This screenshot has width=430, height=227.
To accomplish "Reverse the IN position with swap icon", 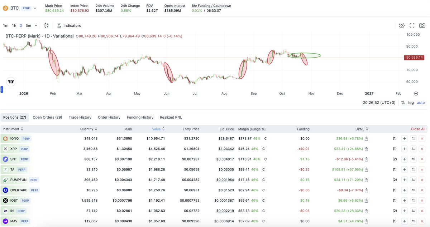I will [413, 211].
